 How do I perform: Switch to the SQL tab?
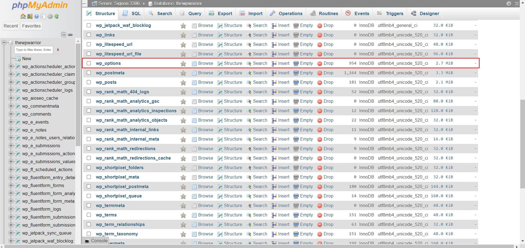point(131,13)
